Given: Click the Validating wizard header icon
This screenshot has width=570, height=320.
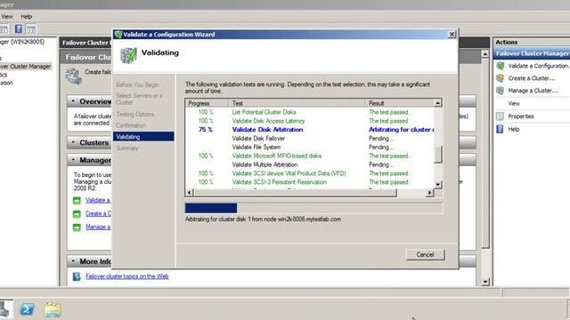Looking at the screenshot, I should pyautogui.click(x=128, y=55).
